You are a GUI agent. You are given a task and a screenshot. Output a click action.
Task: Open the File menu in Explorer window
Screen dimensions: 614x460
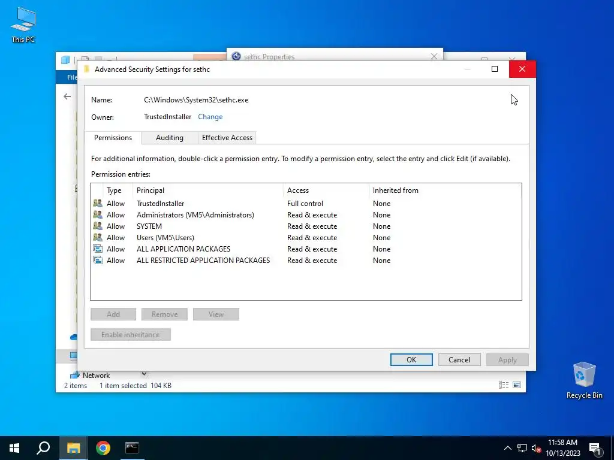[x=71, y=77]
